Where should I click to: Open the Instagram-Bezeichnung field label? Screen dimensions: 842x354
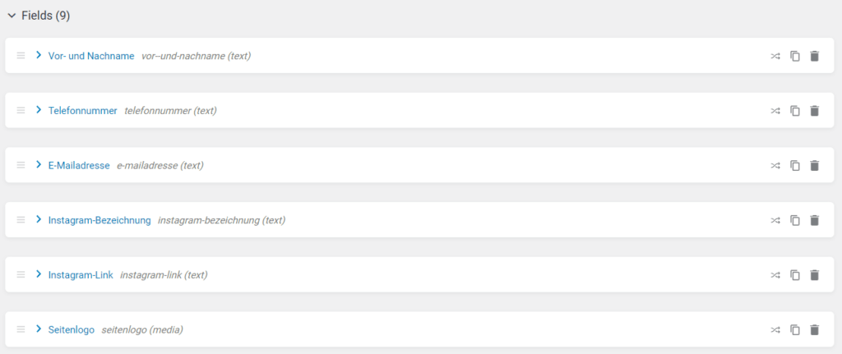99,220
